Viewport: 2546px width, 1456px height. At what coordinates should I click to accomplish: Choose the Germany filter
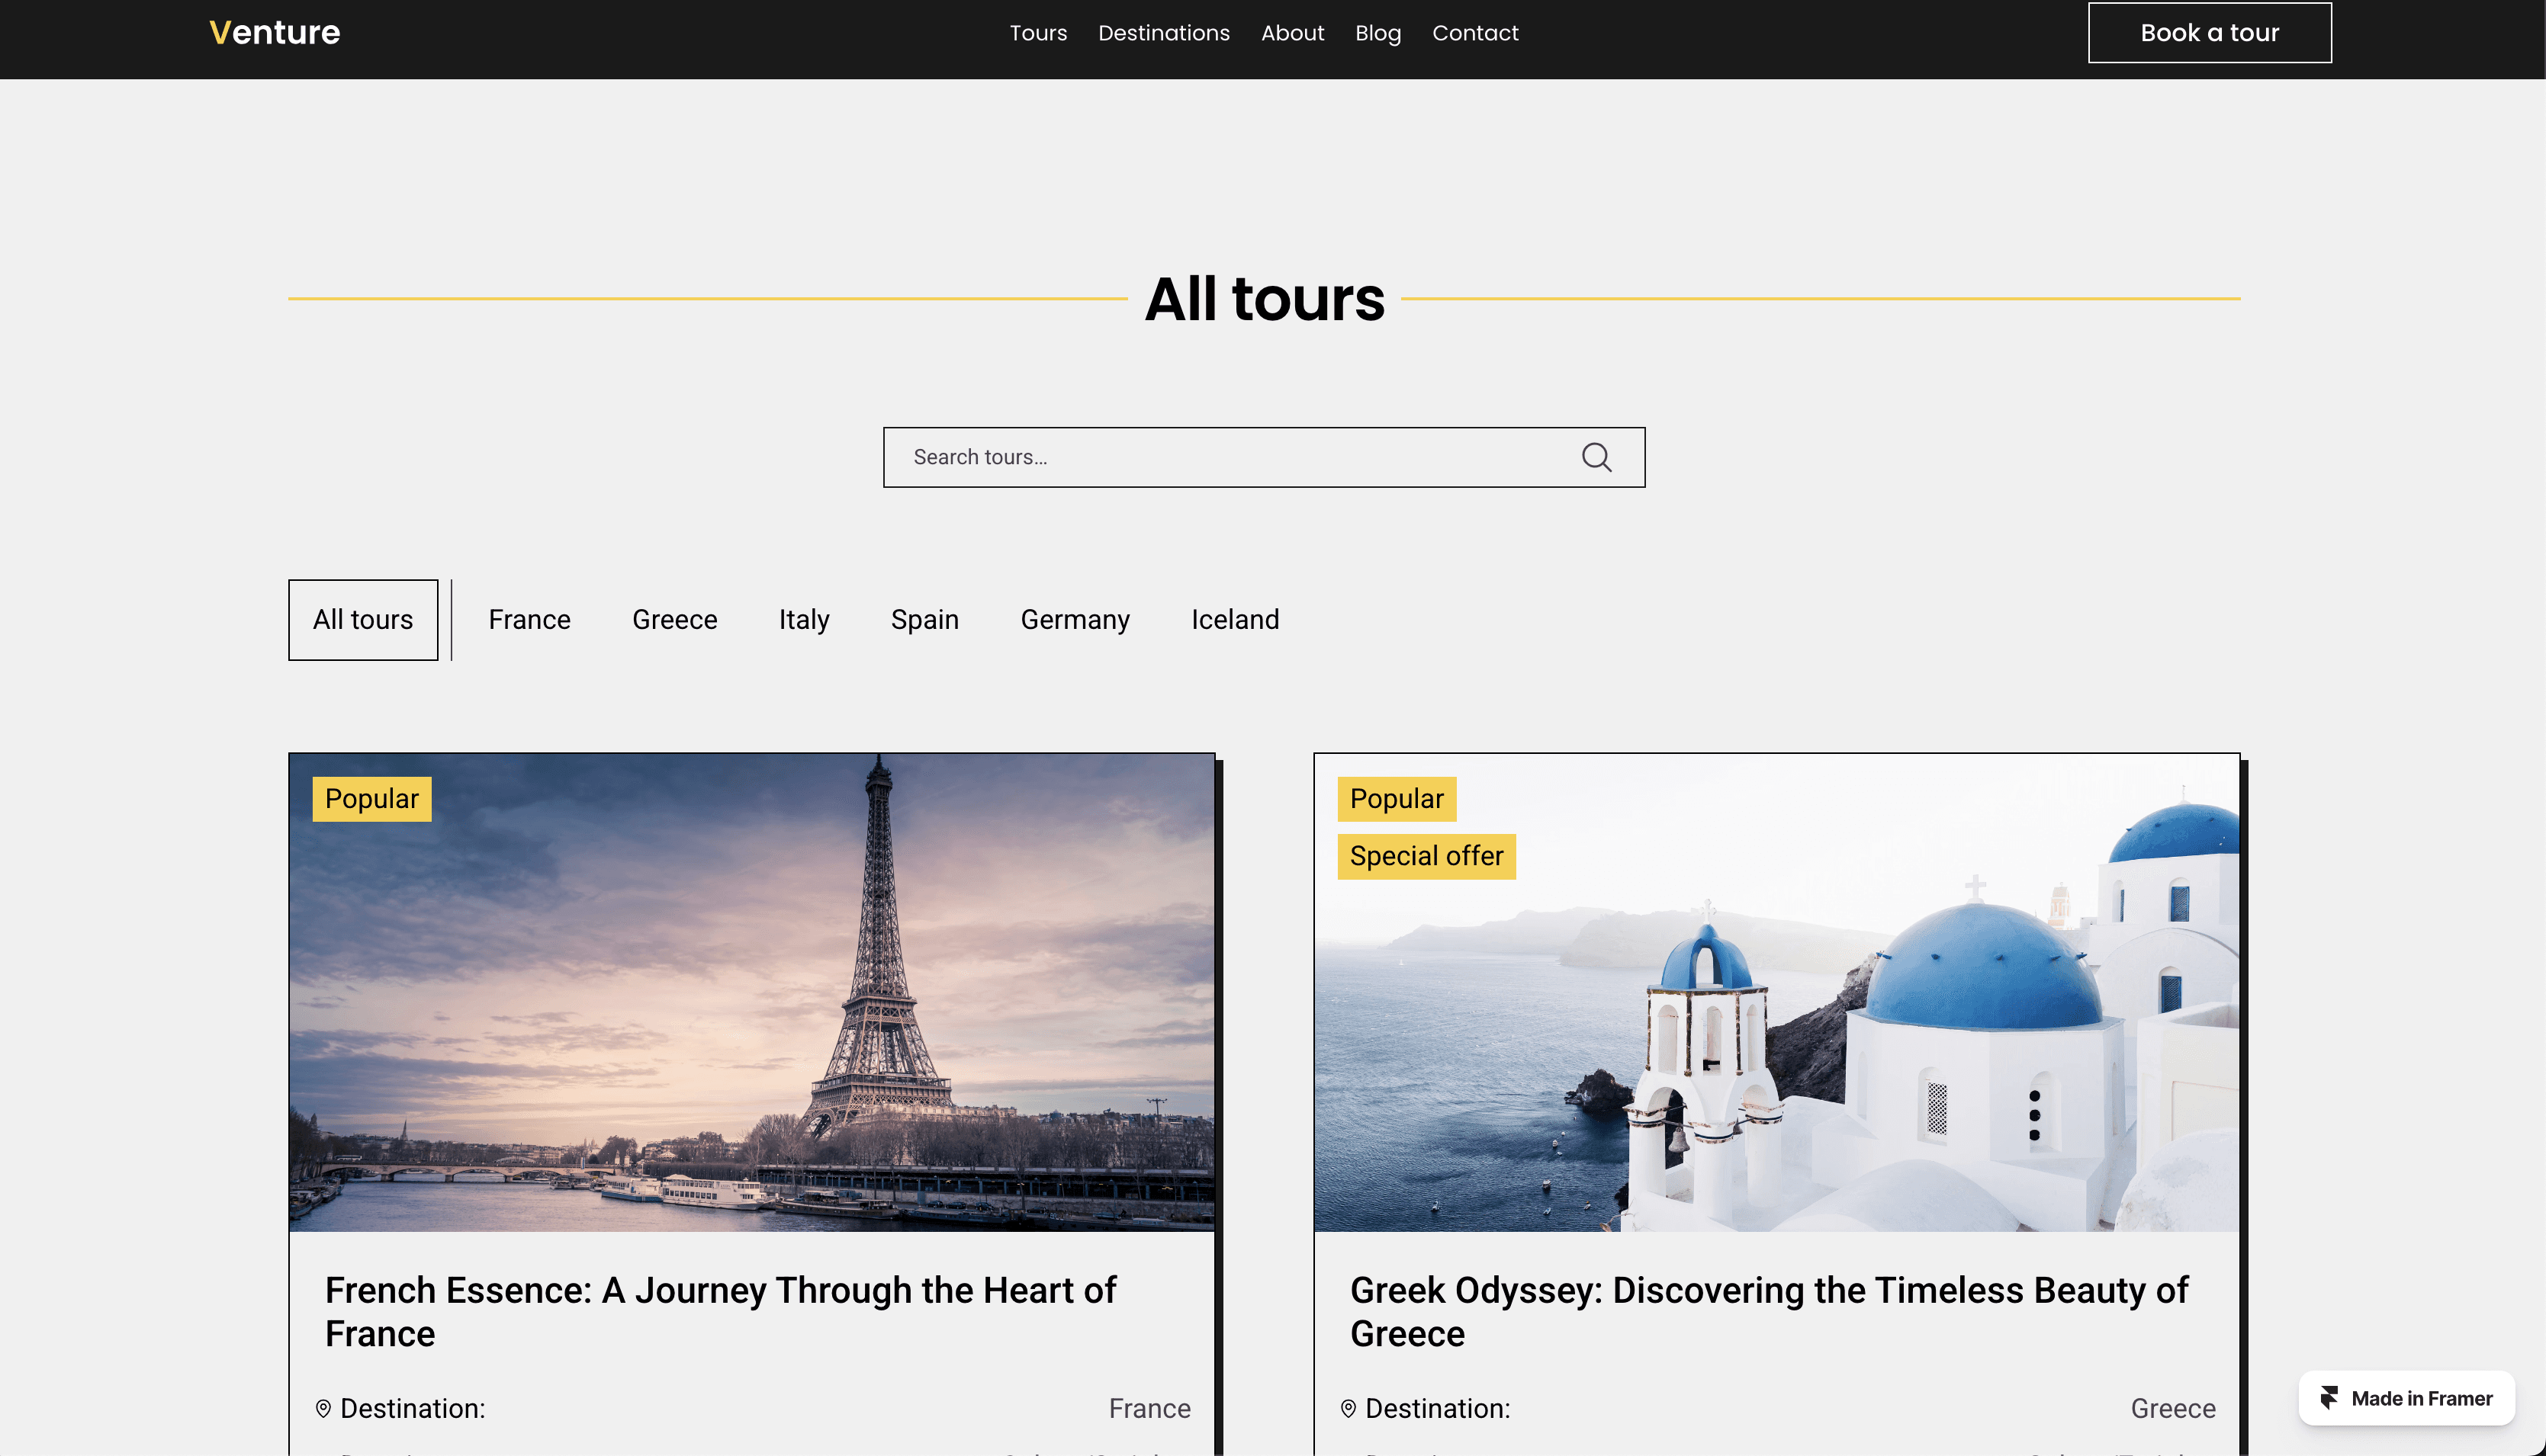(1075, 619)
